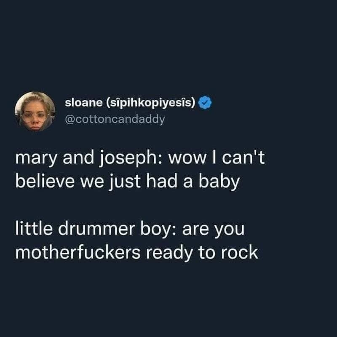Click the blue verified checkmark badge
The image size is (337, 337).
205,103
